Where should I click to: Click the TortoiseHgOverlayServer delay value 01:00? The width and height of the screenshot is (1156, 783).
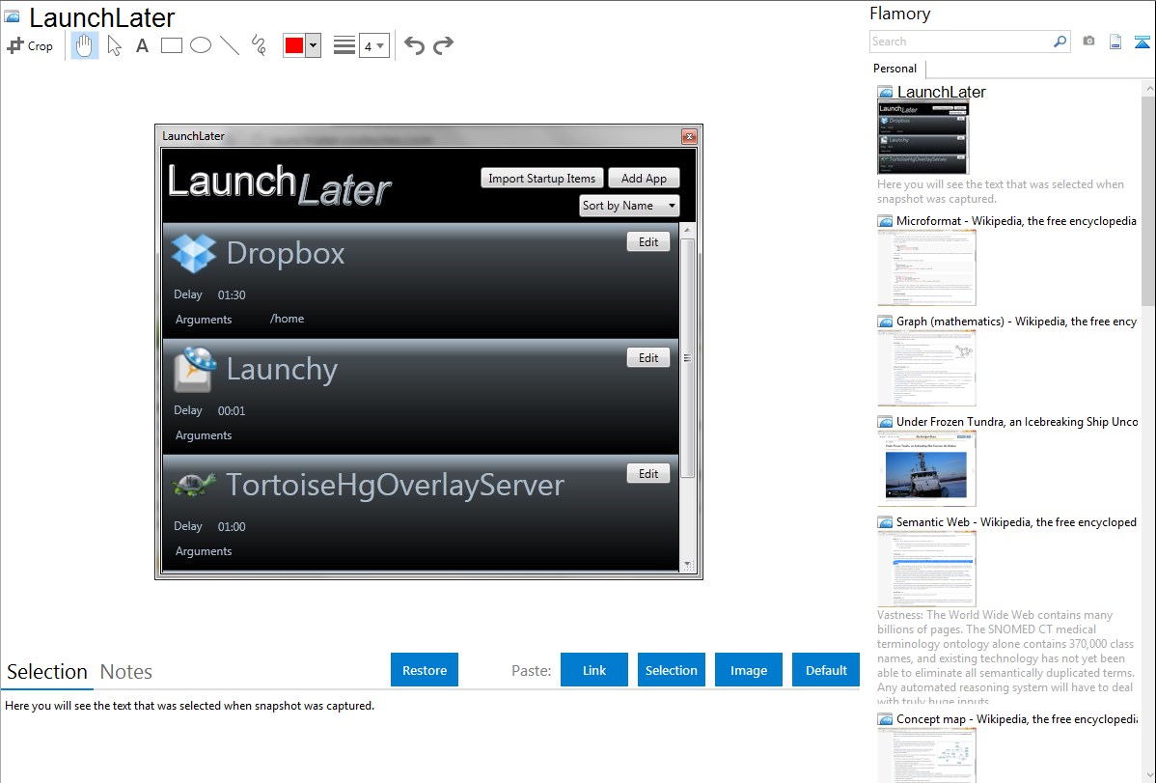click(232, 527)
